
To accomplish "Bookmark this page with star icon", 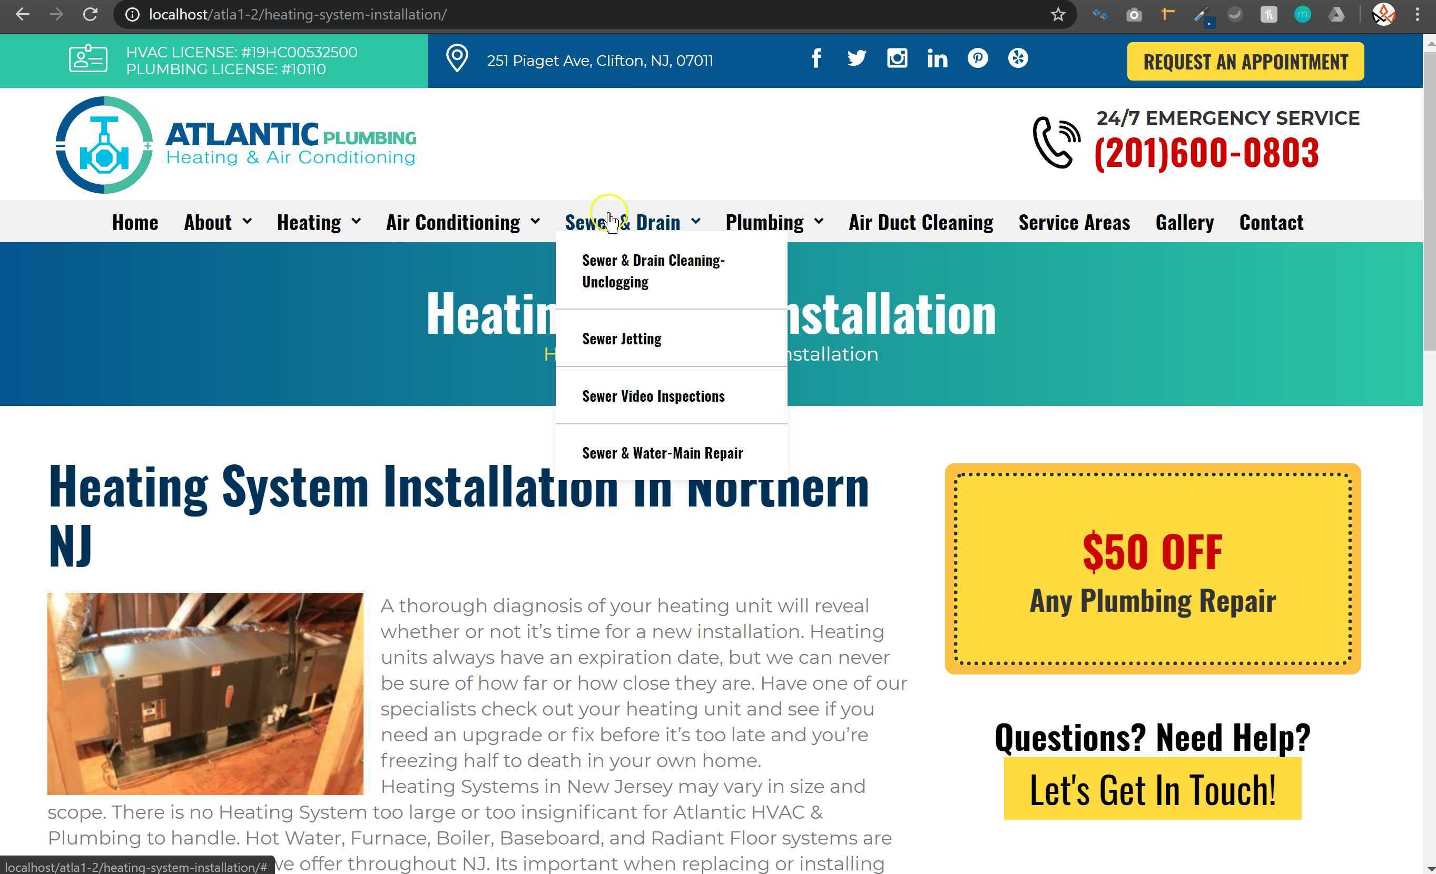I will click(1058, 15).
